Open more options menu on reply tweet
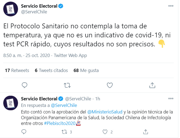Screen dimensions: 180x138 (170, 98)
